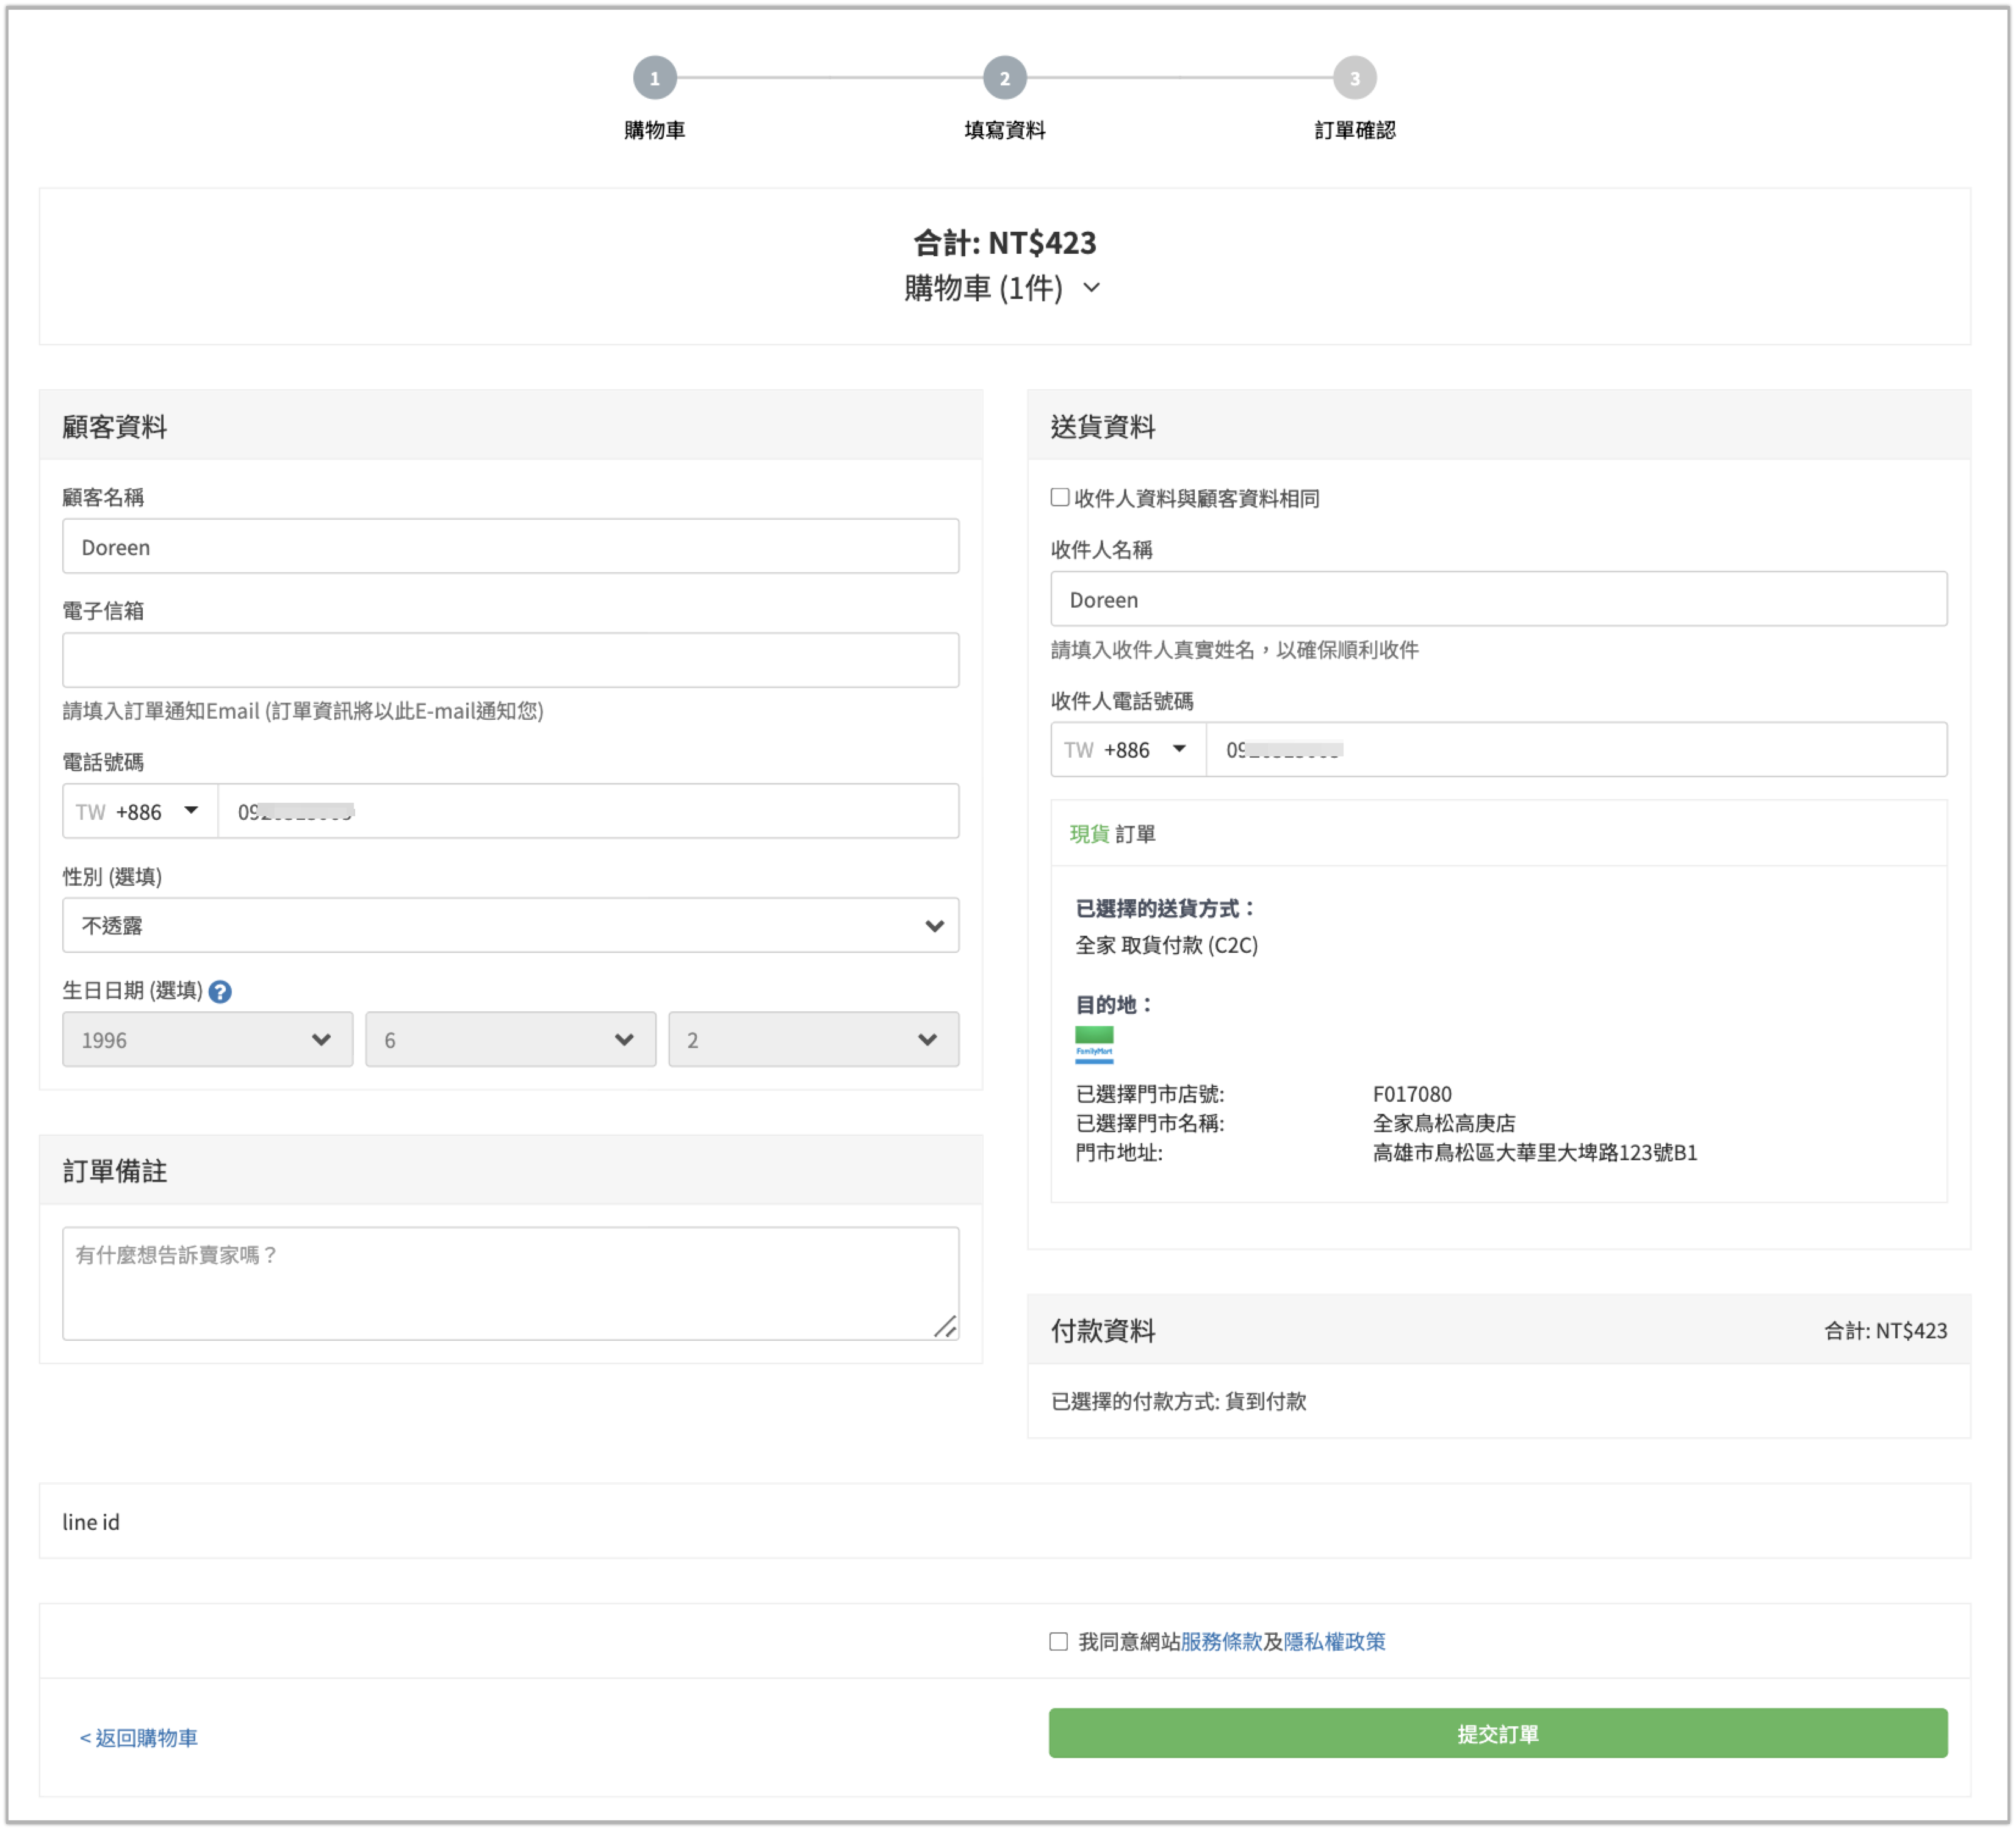Click the 現貨 訂單 label
This screenshot has height=1830, width=2016.
1112,833
